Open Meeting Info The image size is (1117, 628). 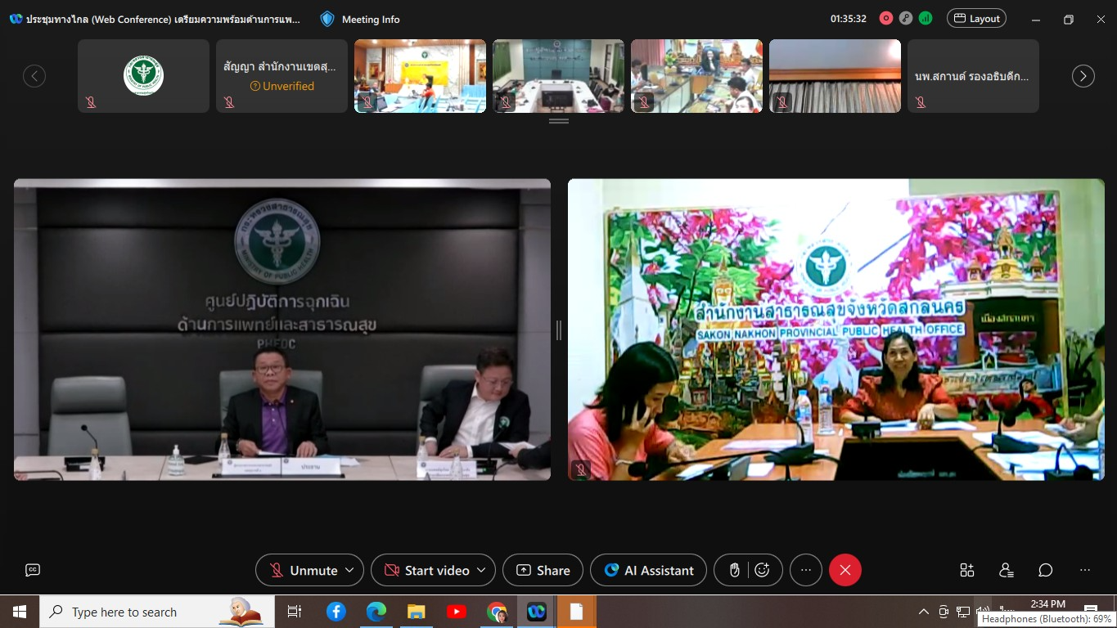(371, 19)
